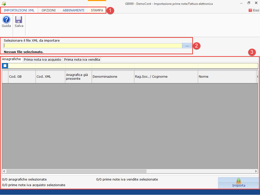Click the Salva floppy disk icon
The height and width of the screenshot is (195, 260).
[x=19, y=20]
